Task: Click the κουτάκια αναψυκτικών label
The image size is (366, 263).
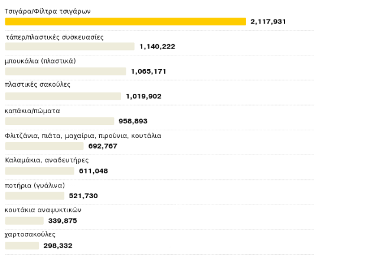Action: tap(43, 210)
